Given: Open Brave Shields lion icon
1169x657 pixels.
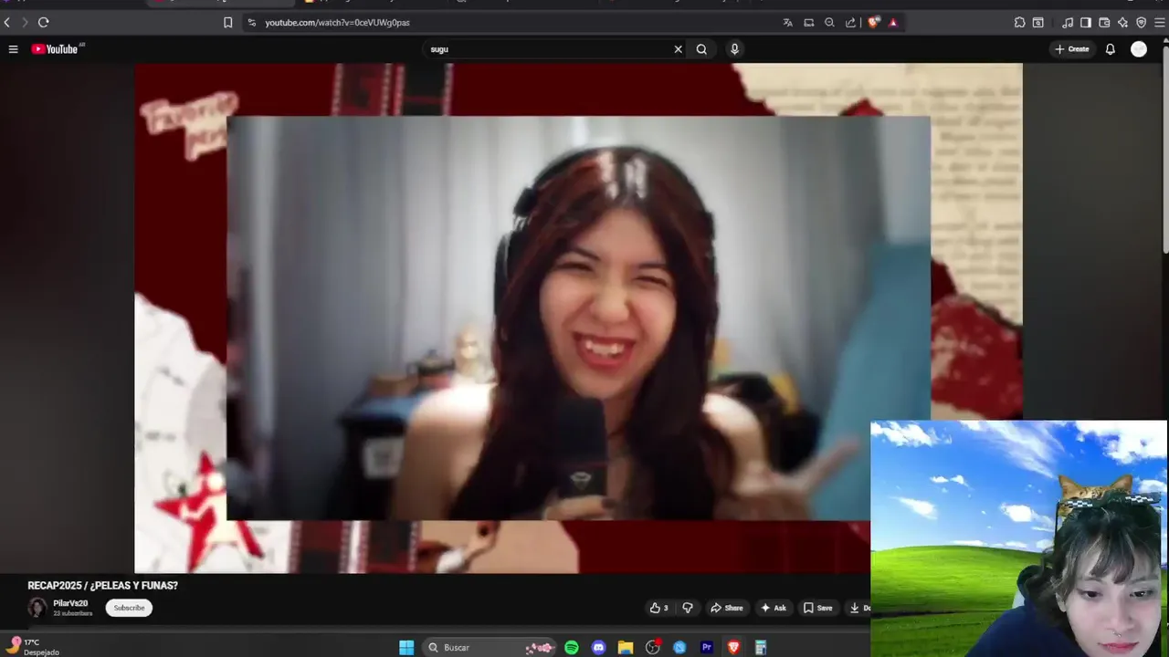Looking at the screenshot, I should [873, 22].
